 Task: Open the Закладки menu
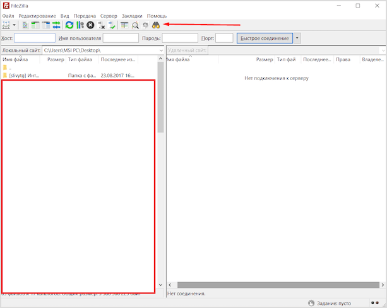pyautogui.click(x=132, y=15)
